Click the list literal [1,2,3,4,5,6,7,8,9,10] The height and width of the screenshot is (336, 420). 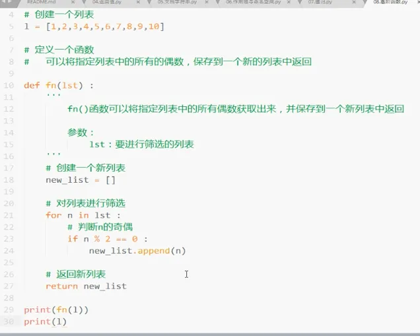105,26
